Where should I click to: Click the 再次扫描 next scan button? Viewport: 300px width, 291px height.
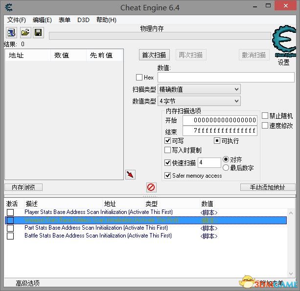(191, 55)
